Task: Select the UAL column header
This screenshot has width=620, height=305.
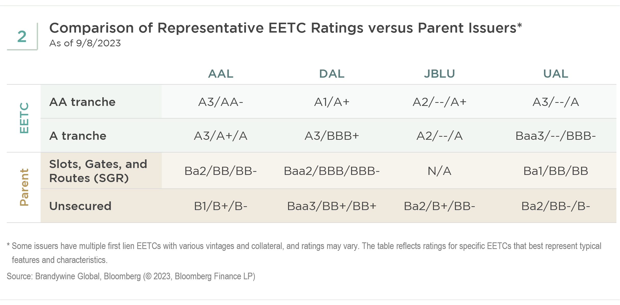Action: click(555, 74)
